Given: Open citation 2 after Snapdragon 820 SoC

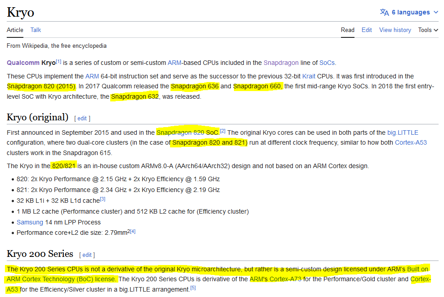Looking at the screenshot, I should pos(223,131).
